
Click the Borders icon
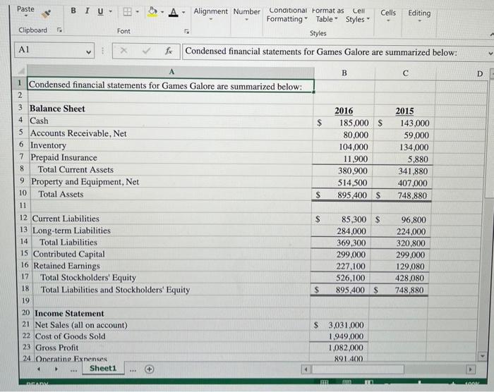point(127,12)
